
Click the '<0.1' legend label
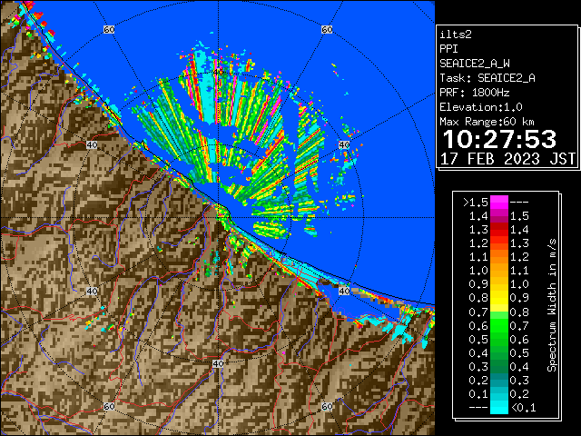pyautogui.click(x=524, y=408)
